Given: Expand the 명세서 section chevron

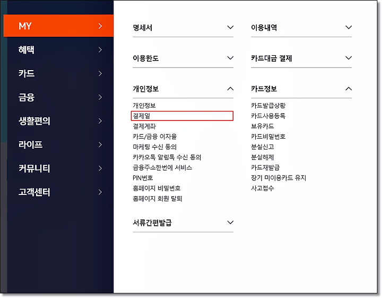Looking at the screenshot, I should [x=230, y=27].
